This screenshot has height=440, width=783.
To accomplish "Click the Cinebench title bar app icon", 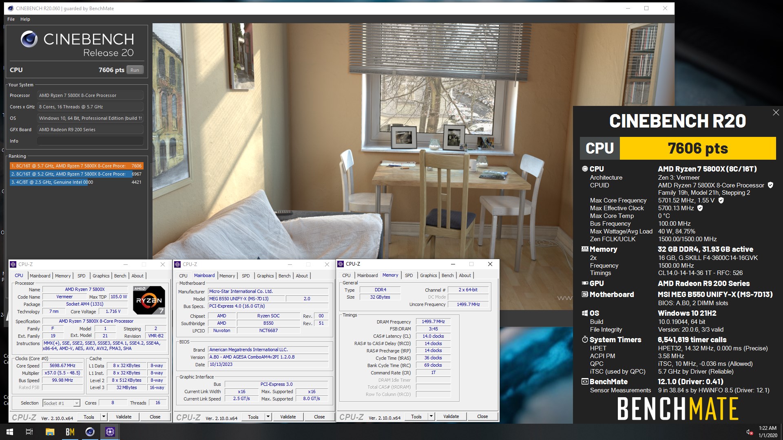I will tap(10, 8).
